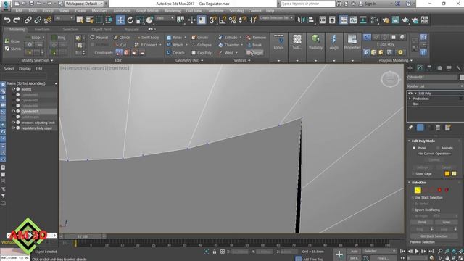
Task: Collapse the Edit Poly Mode rollout
Action: pos(410,141)
